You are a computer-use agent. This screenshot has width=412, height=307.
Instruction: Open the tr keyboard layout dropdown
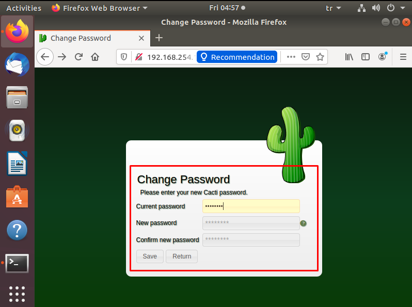[x=333, y=8]
